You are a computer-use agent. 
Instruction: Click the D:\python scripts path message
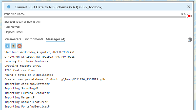[x=40, y=57]
